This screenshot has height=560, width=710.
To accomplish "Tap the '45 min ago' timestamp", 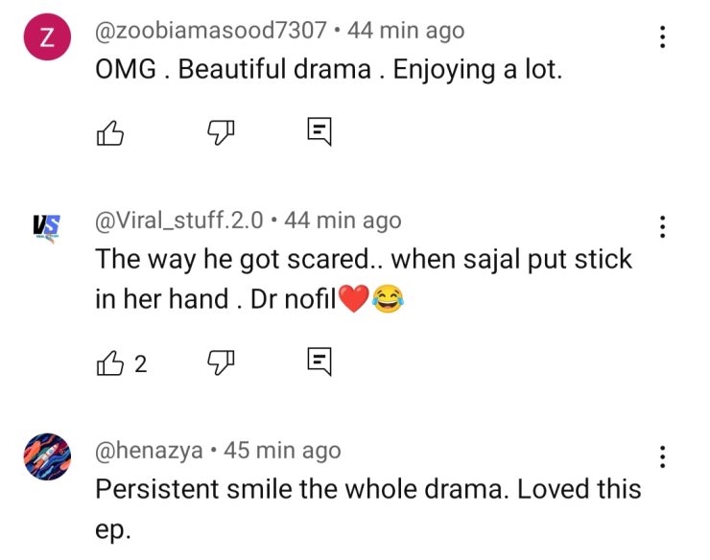I will 282,450.
